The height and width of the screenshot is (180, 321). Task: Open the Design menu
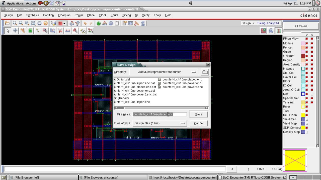(8, 15)
